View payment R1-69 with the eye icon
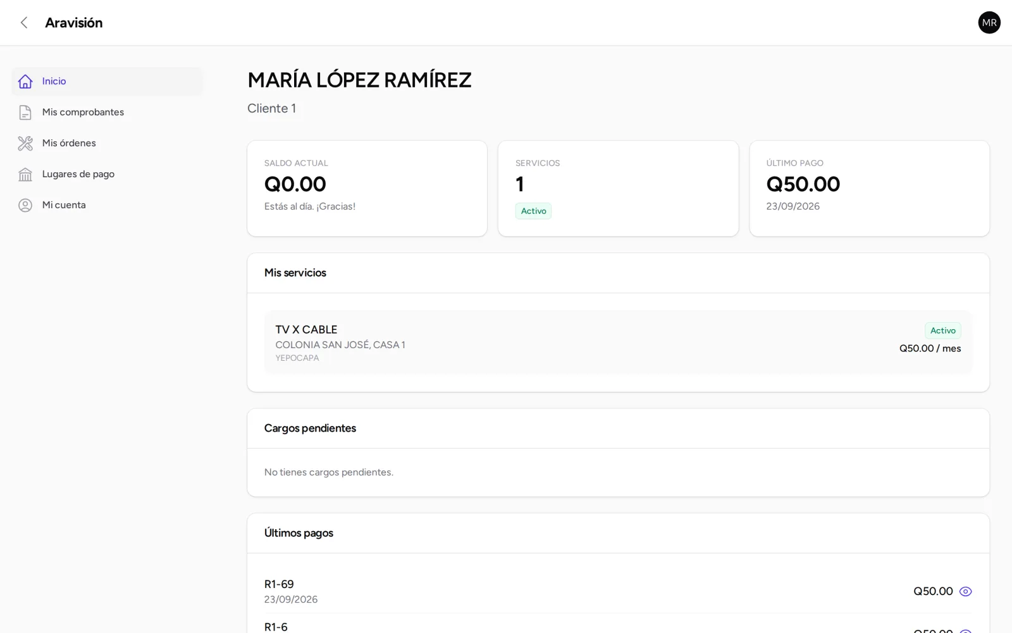Viewport: 1012px width, 633px height. (965, 591)
